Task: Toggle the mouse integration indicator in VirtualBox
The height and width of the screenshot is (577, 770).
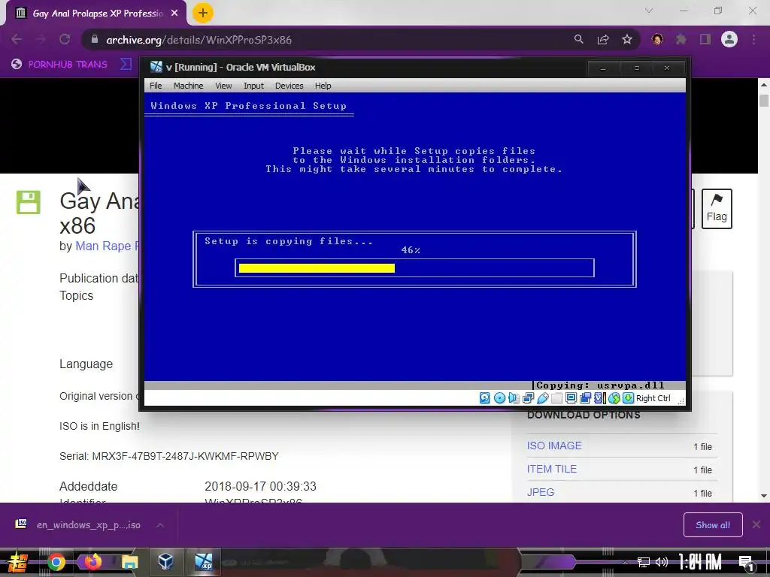Action: pos(614,398)
